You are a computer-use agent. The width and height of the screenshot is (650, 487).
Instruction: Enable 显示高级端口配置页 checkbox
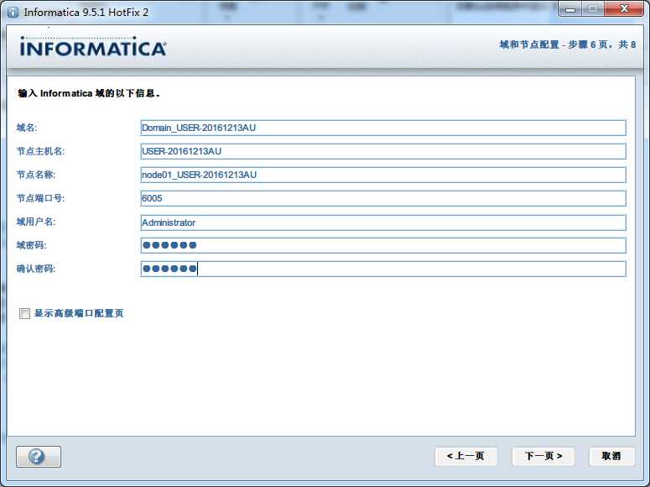(25, 313)
